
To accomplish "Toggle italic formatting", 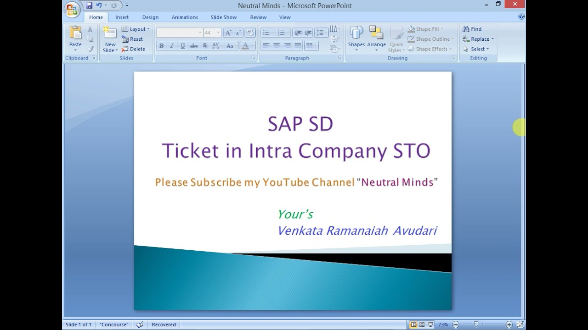I will tap(172, 46).
